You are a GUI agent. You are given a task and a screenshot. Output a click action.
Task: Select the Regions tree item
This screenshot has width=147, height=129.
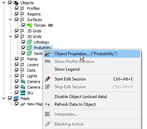[x=34, y=14]
